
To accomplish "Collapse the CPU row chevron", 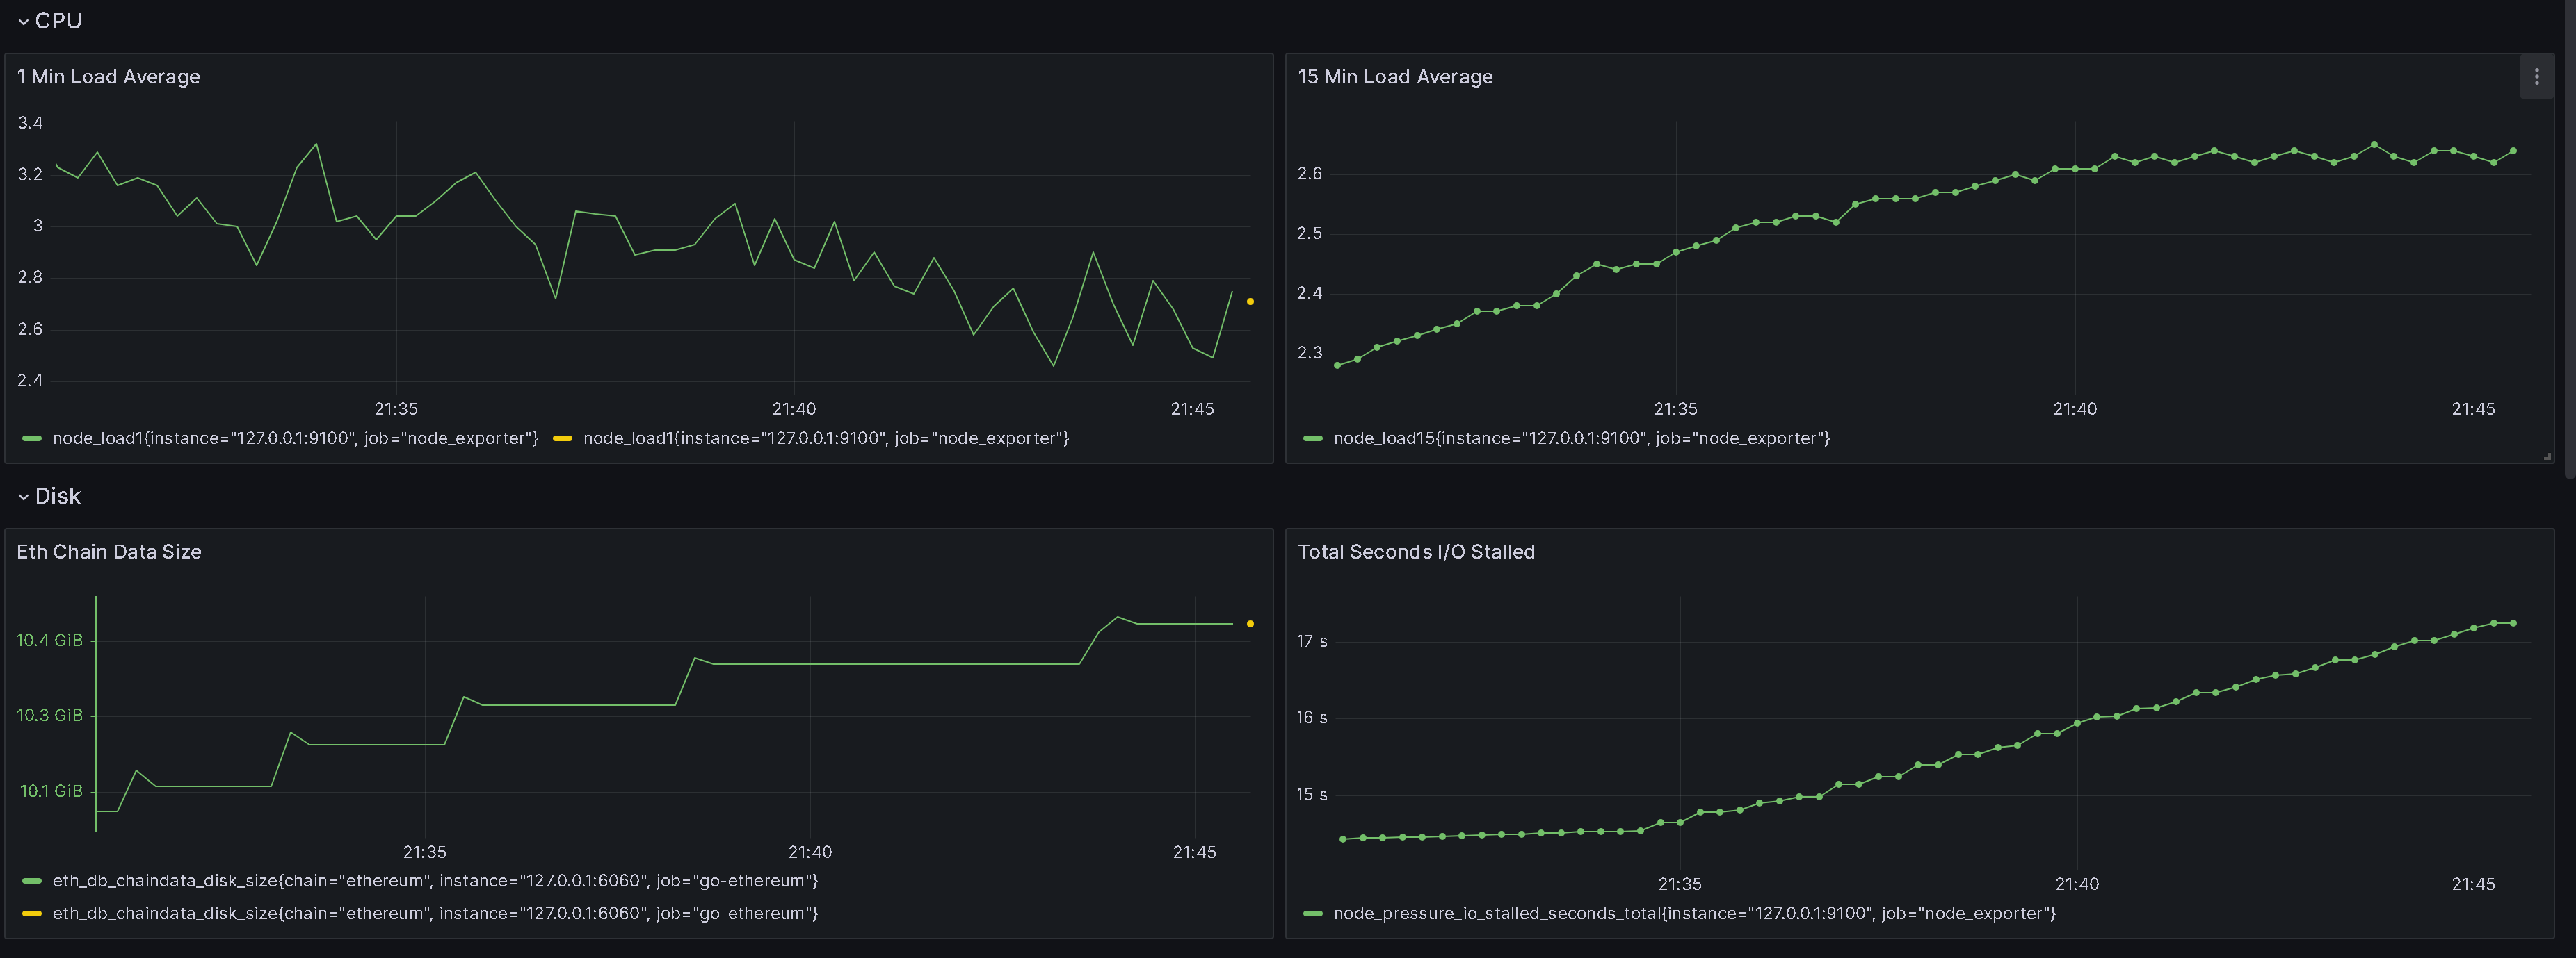I will click(23, 22).
